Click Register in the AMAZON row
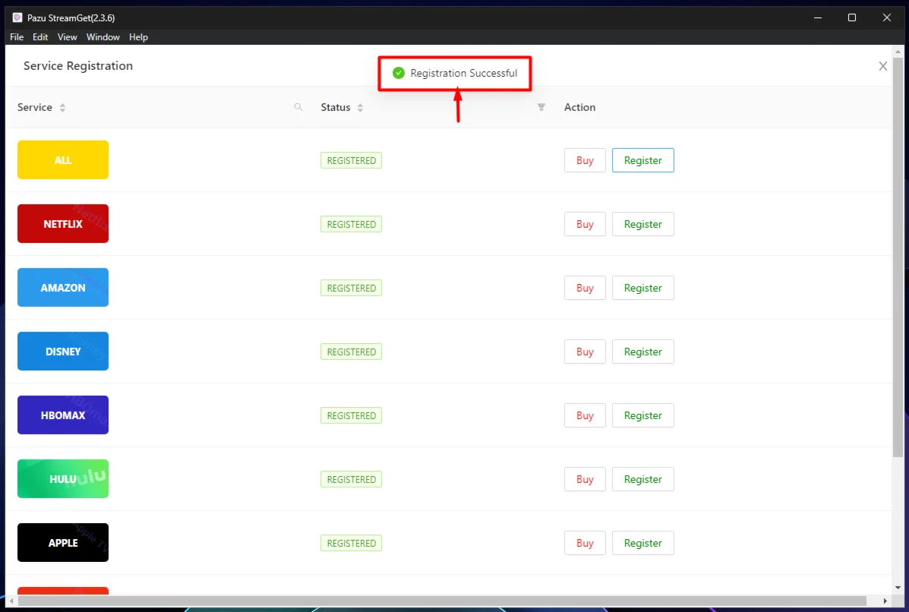Viewport: 909px width, 612px height. 643,288
